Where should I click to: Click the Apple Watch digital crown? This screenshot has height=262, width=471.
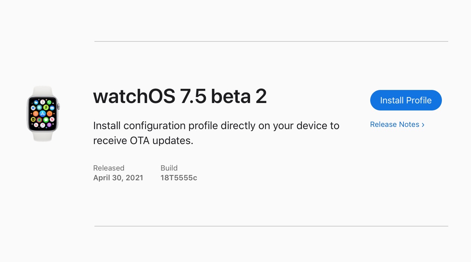[x=59, y=107]
